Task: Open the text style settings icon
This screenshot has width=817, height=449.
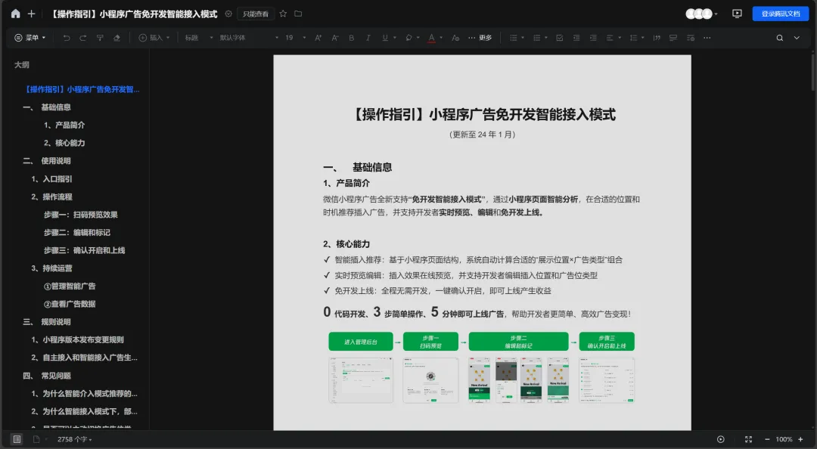Action: tap(455, 38)
